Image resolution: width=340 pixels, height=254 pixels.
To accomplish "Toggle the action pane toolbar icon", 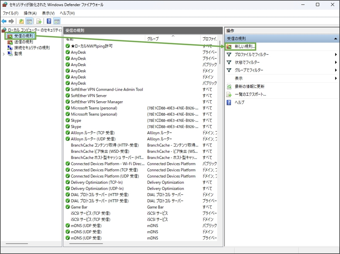I will click(56, 21).
